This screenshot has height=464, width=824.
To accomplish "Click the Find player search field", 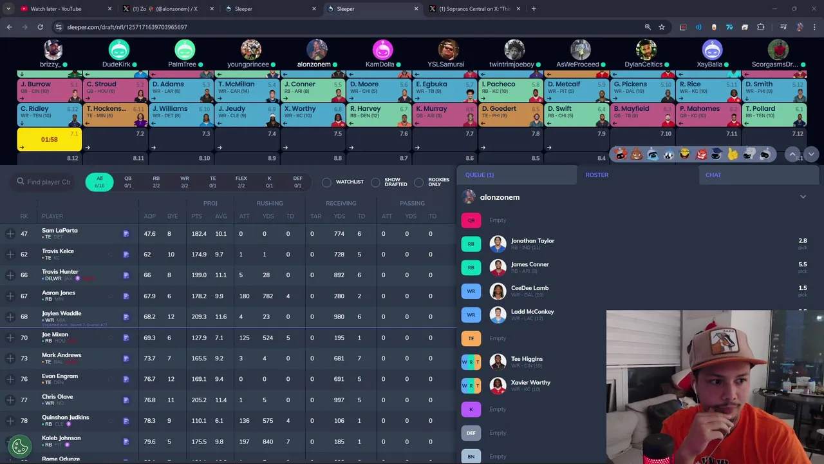I will coord(45,182).
